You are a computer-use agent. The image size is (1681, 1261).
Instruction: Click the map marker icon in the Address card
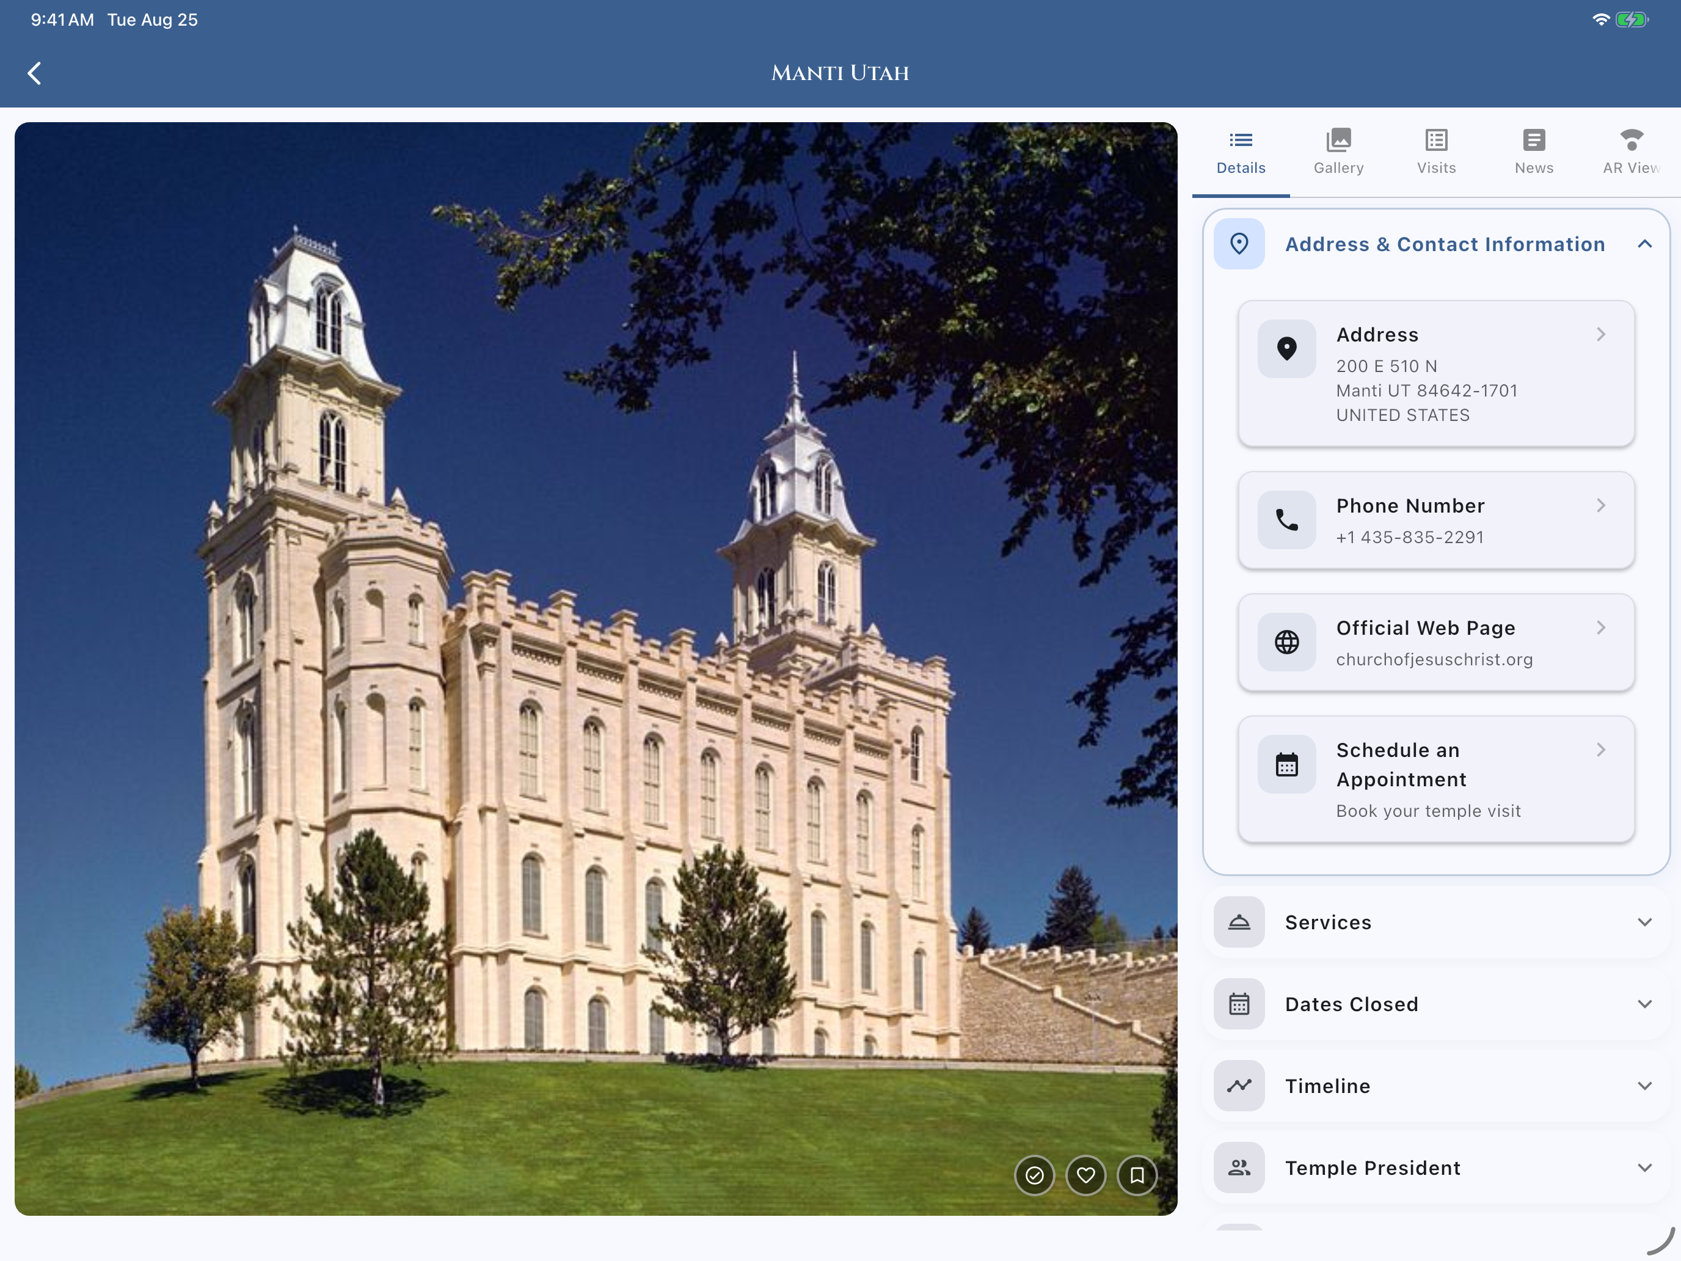coord(1286,349)
